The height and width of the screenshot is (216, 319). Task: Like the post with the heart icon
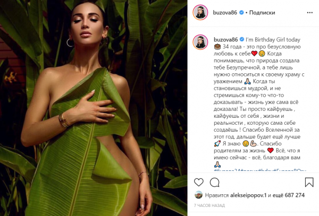198,182
